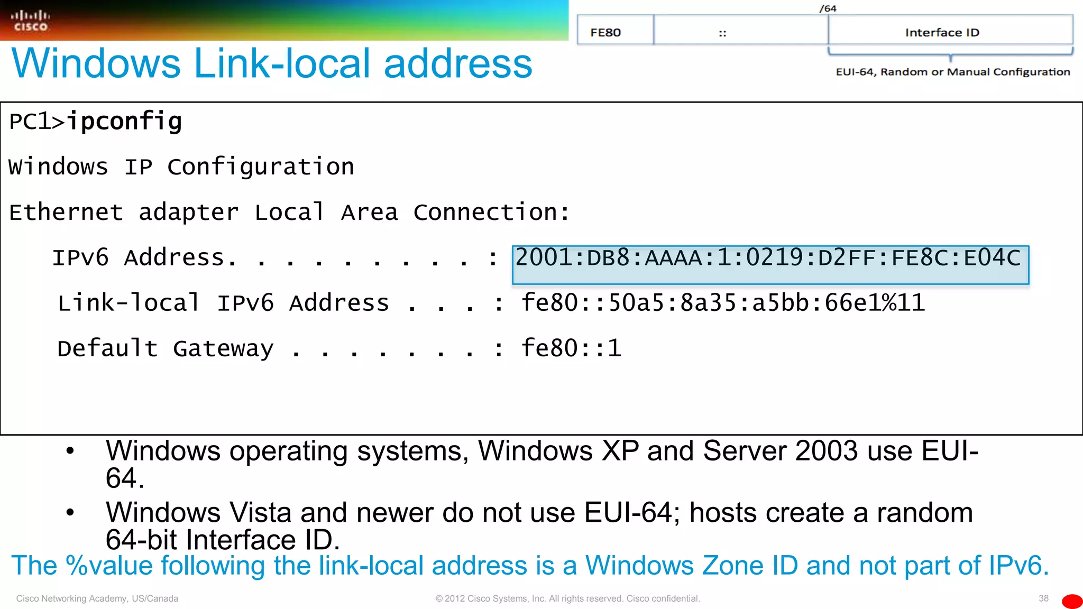This screenshot has height=609, width=1083.
Task: Click the 'PC1>ipconfig' command line
Action: tap(96, 122)
